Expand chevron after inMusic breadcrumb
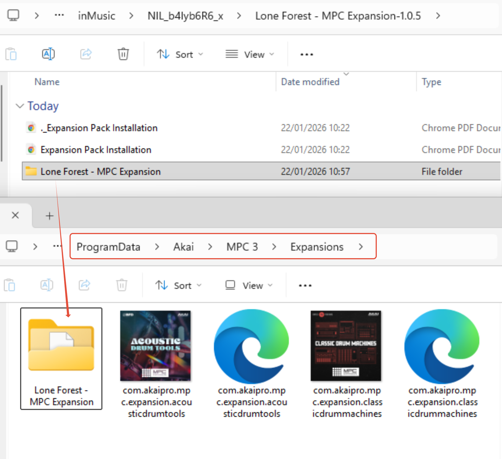This screenshot has width=502, height=459. point(131,16)
